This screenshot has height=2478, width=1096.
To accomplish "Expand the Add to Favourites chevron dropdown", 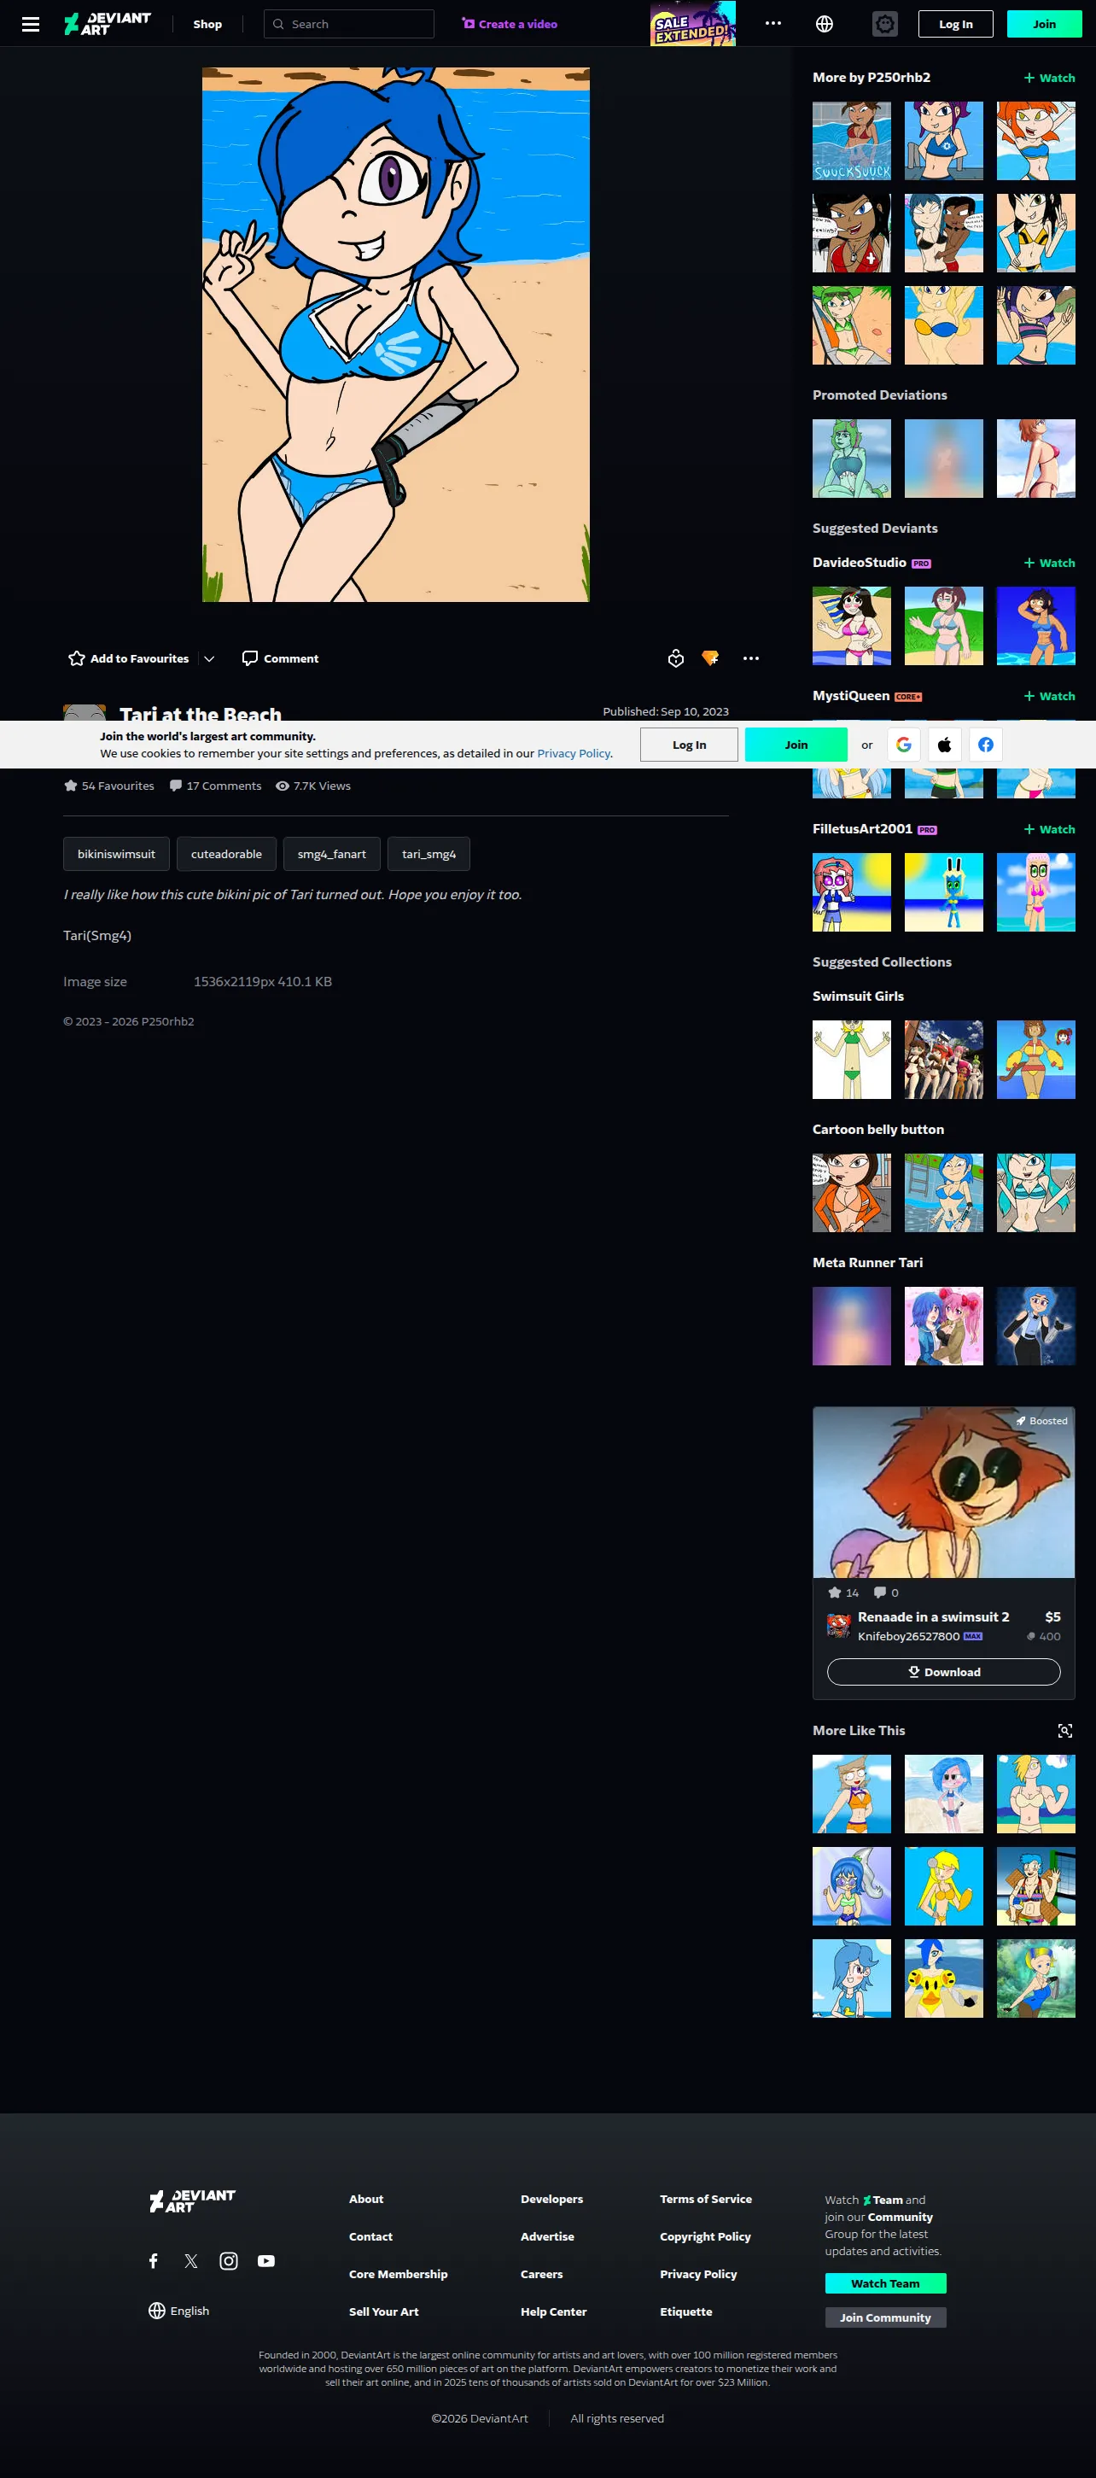I will click(x=210, y=658).
